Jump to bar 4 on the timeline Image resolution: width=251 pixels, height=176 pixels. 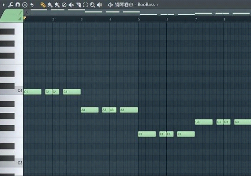click(x=110, y=20)
